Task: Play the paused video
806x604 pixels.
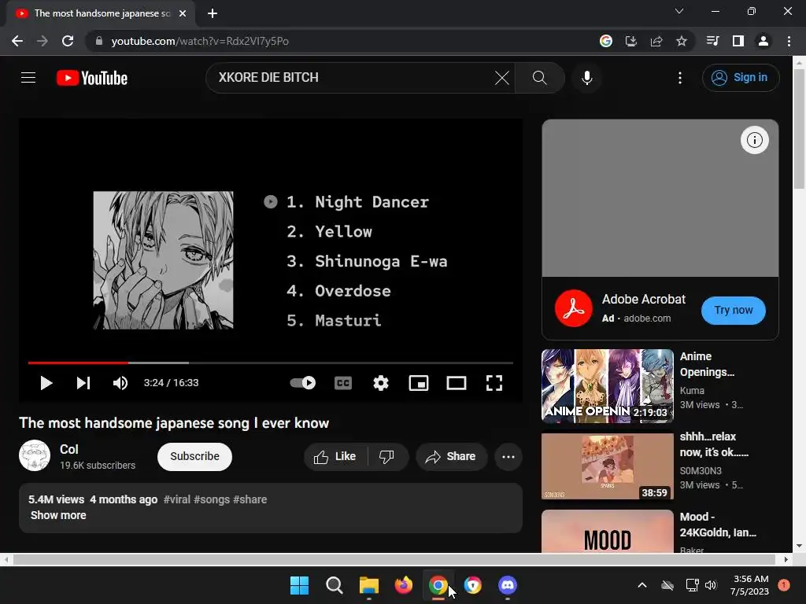Action: 46,383
